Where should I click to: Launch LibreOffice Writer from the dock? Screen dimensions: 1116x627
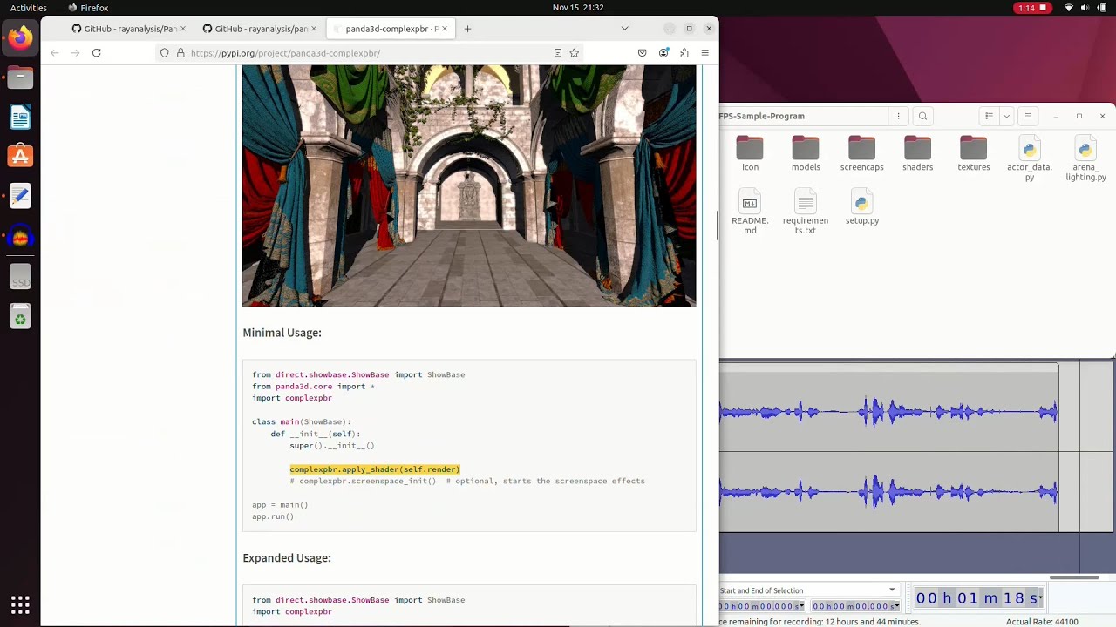(20, 117)
